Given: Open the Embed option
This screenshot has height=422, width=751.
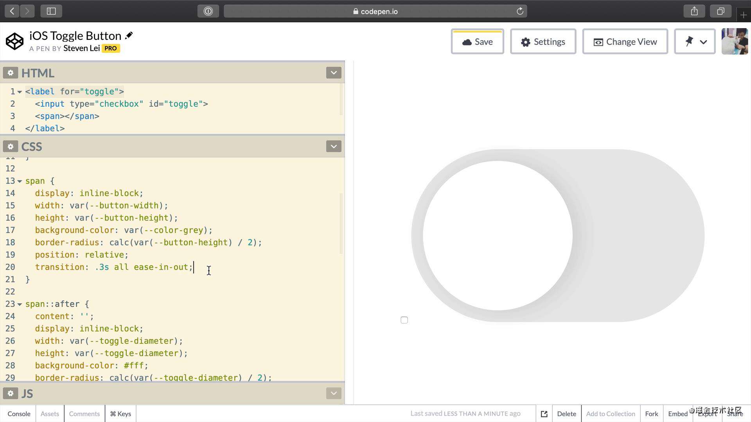Looking at the screenshot, I should tap(678, 414).
